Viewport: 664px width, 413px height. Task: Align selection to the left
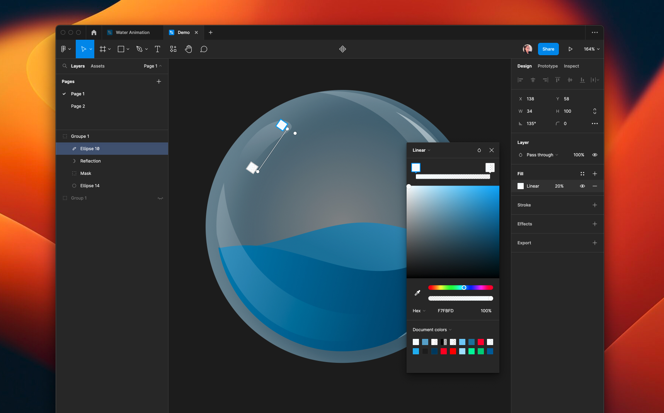pyautogui.click(x=521, y=80)
